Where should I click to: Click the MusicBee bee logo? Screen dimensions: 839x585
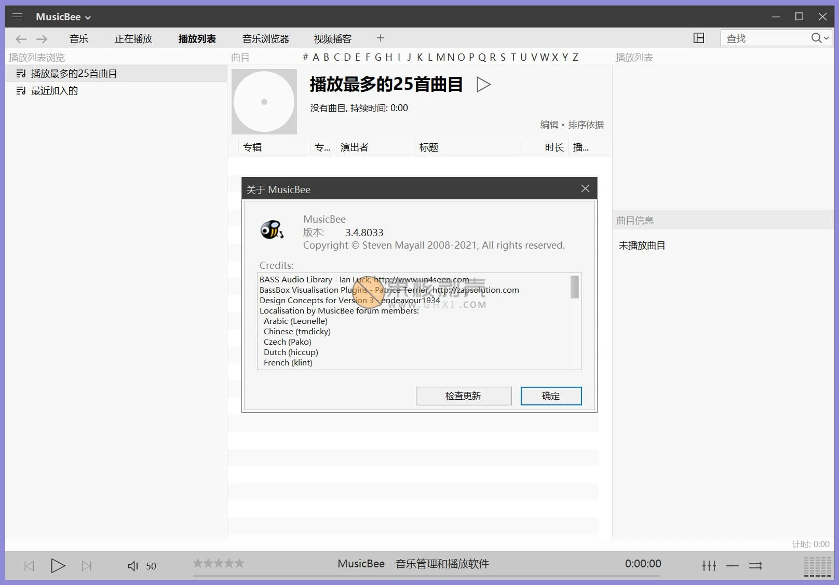coord(272,229)
